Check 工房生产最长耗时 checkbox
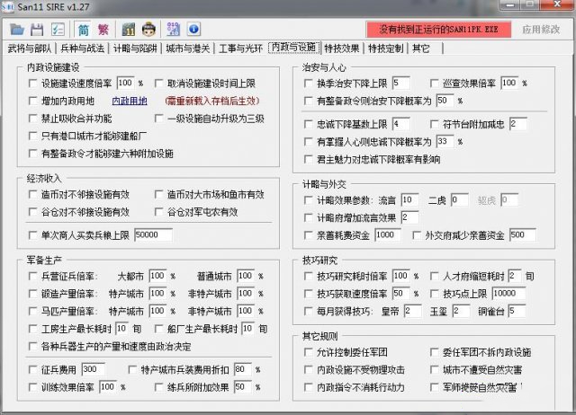This screenshot has width=576, height=415. click(x=33, y=329)
